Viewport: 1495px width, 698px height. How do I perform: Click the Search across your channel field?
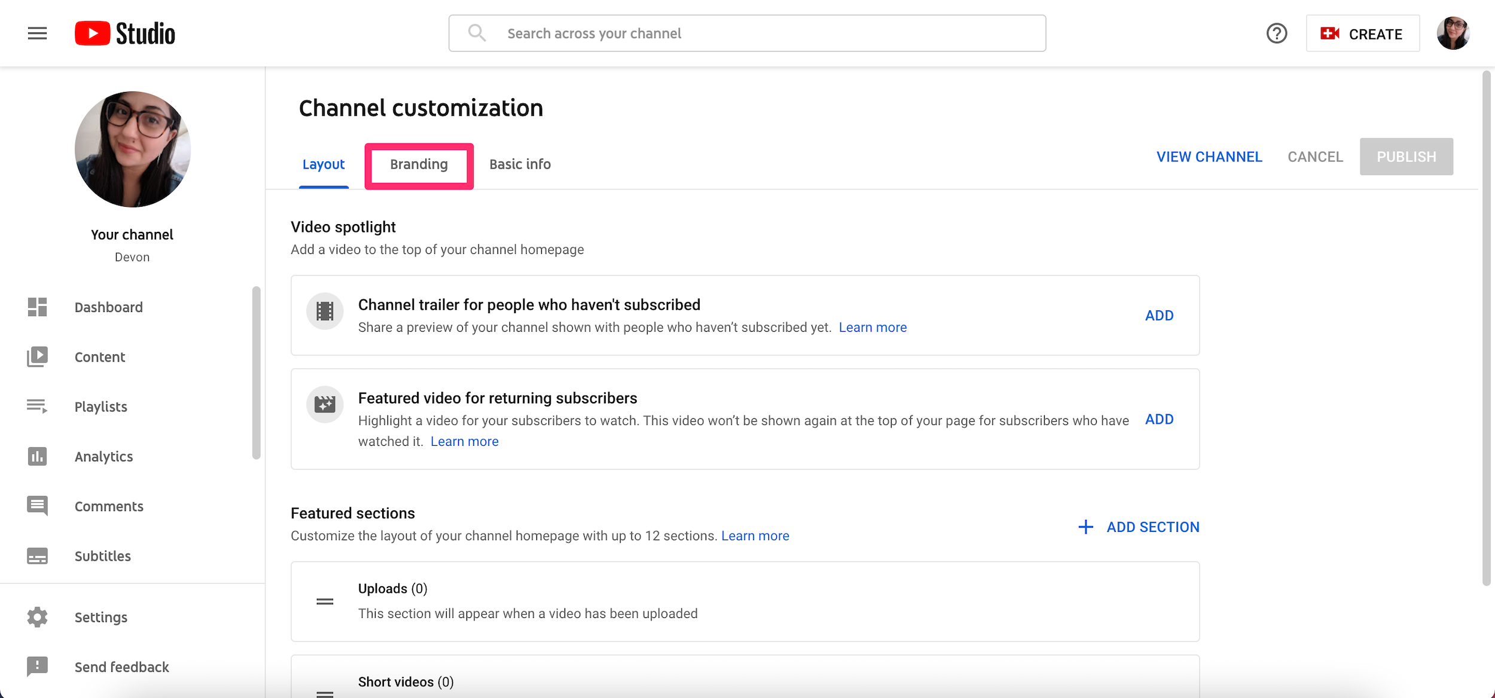747,32
